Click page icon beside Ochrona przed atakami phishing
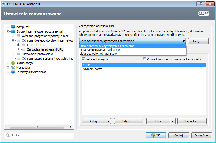 point(18,58)
